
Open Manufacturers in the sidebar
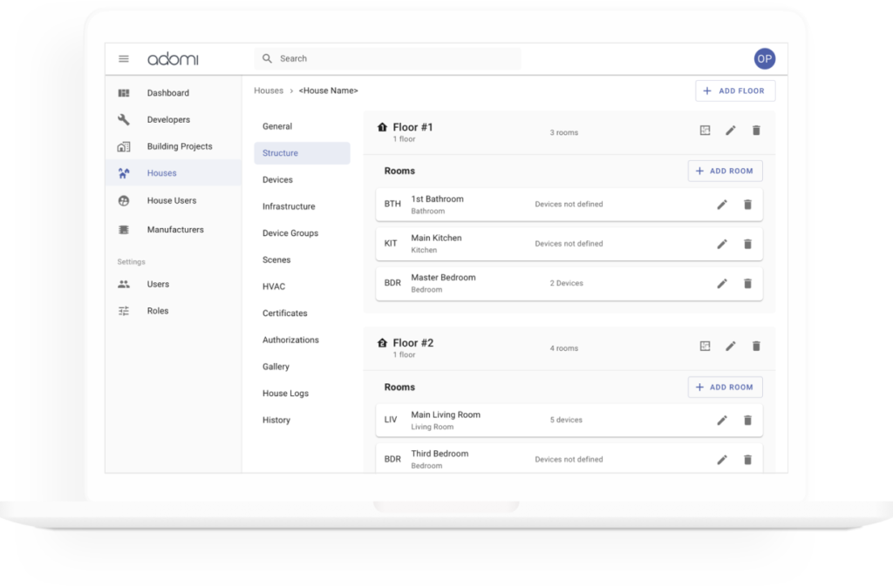[x=174, y=230]
